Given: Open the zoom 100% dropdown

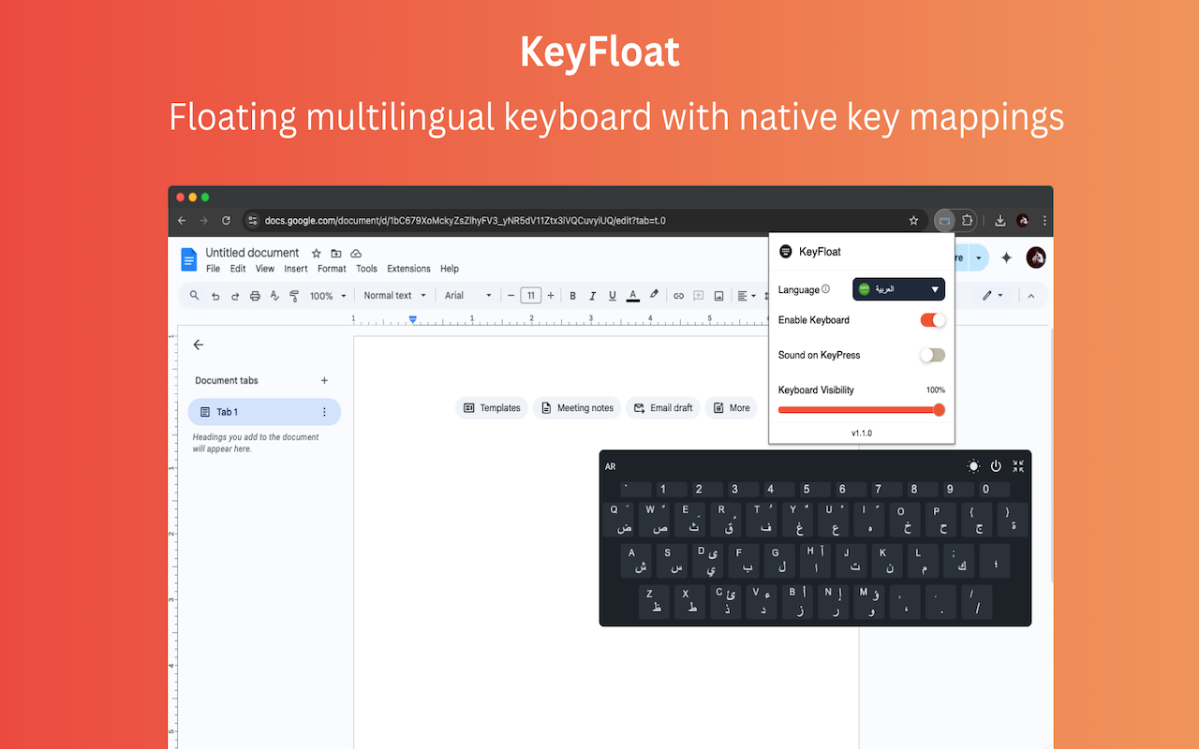Looking at the screenshot, I should tap(328, 296).
